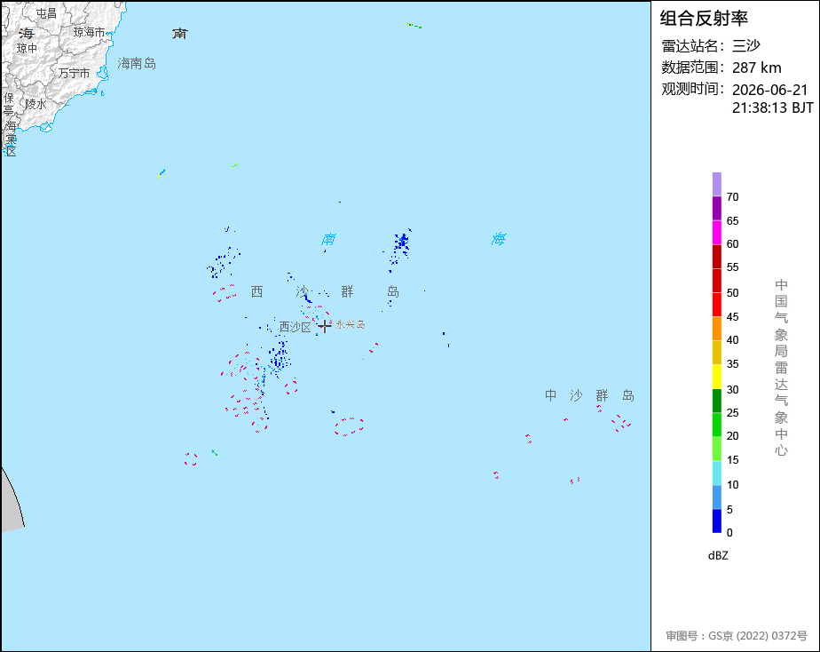
Task: Click the 0 dBZ dark blue swatch
Action: coord(717,521)
